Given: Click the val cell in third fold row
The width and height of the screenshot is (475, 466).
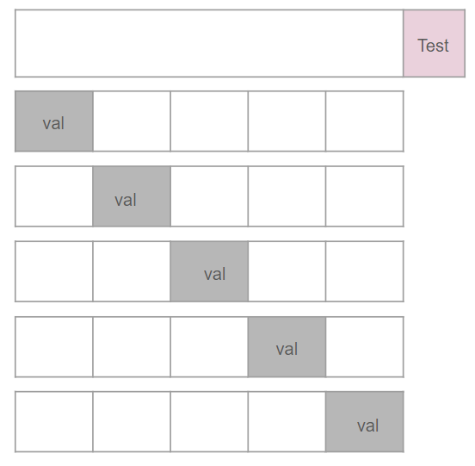Looking at the screenshot, I should tap(209, 271).
